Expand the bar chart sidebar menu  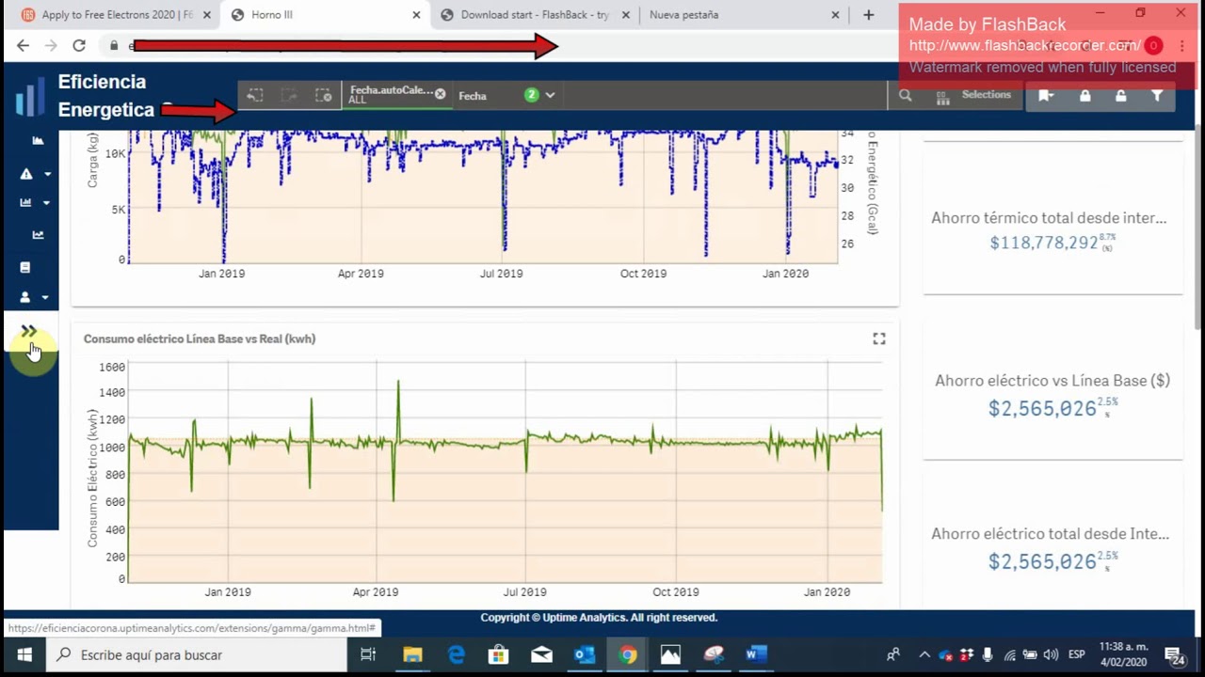point(35,202)
